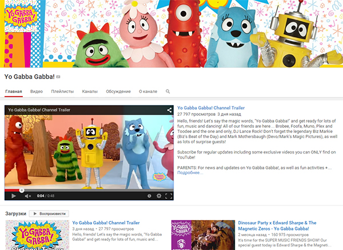Click the badge icon beside channel name
The width and height of the screenshot is (343, 250).
[x=58, y=76]
